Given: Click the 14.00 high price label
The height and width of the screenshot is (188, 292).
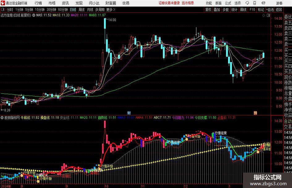Looking at the screenshot, I should coord(112,20).
